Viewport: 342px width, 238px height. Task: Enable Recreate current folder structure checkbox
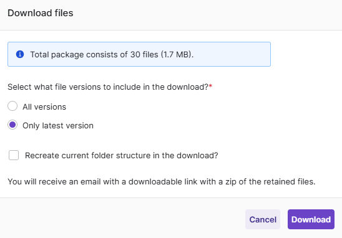coord(14,155)
